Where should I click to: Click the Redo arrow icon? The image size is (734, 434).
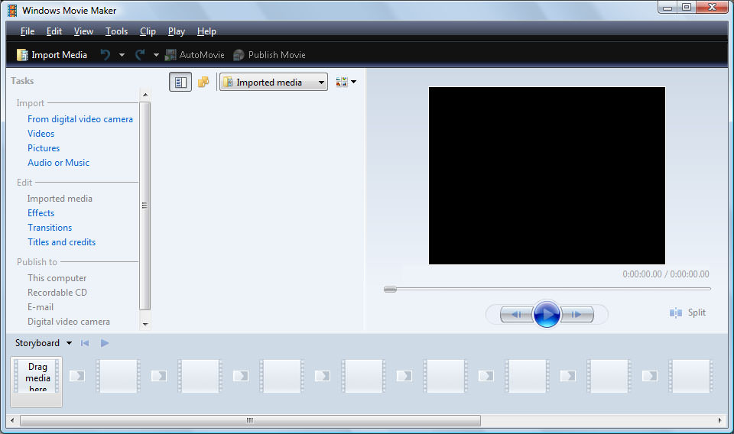pyautogui.click(x=140, y=55)
